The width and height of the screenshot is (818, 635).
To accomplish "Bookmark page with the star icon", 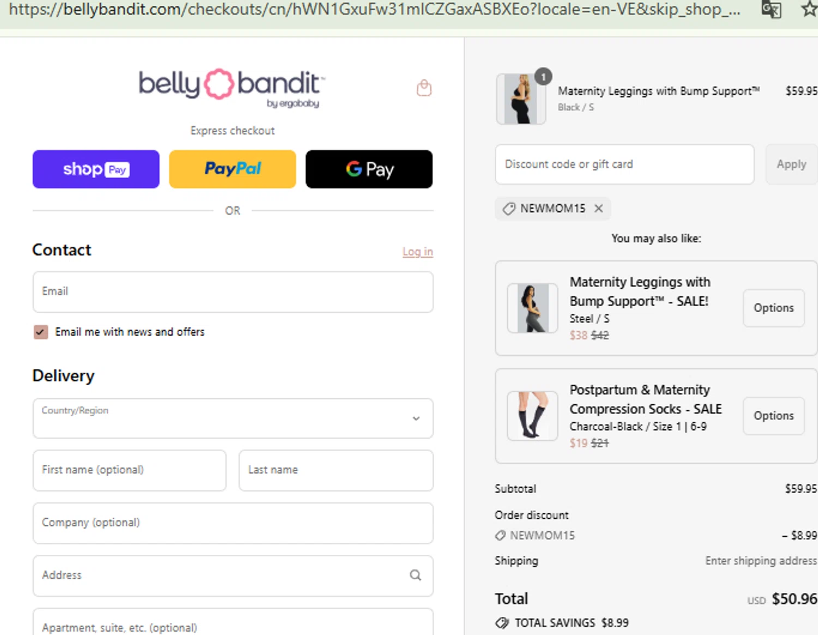I will point(809,9).
